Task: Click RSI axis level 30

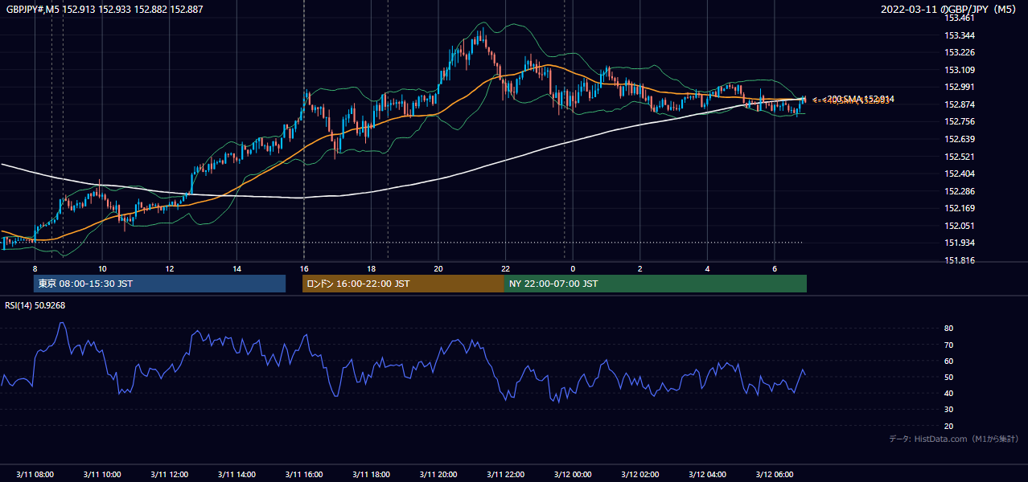Action: click(x=949, y=410)
